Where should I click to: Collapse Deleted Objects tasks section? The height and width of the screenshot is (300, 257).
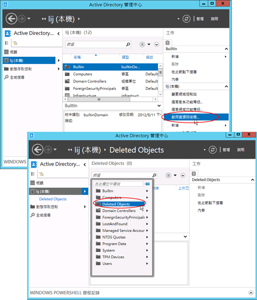[x=252, y=179]
